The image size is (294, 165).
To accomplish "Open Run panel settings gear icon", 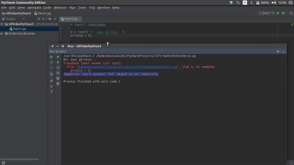I will tap(278, 51).
